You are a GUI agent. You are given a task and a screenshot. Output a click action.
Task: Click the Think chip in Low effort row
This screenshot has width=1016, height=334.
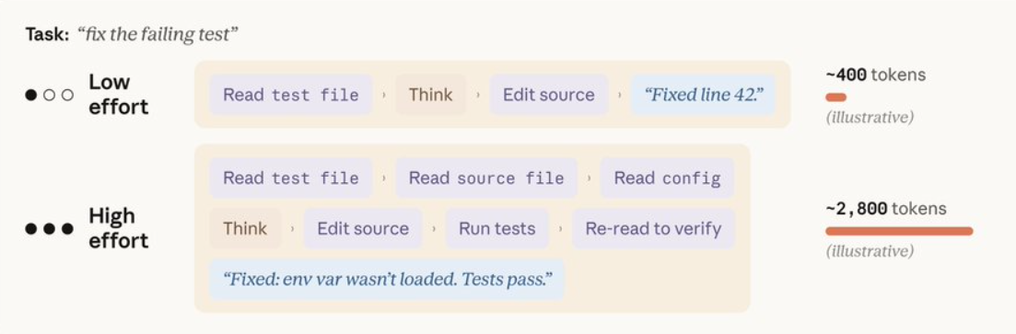tap(431, 95)
